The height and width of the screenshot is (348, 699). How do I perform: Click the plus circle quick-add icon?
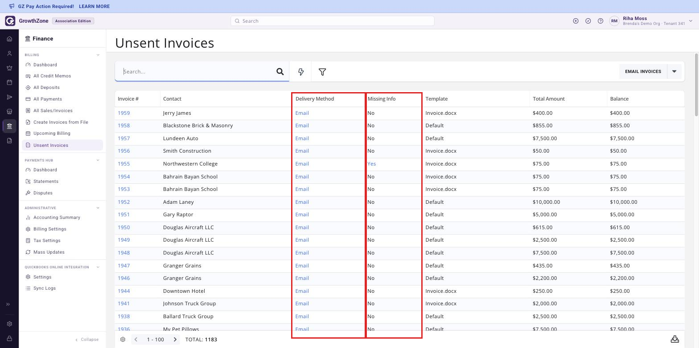tap(576, 21)
